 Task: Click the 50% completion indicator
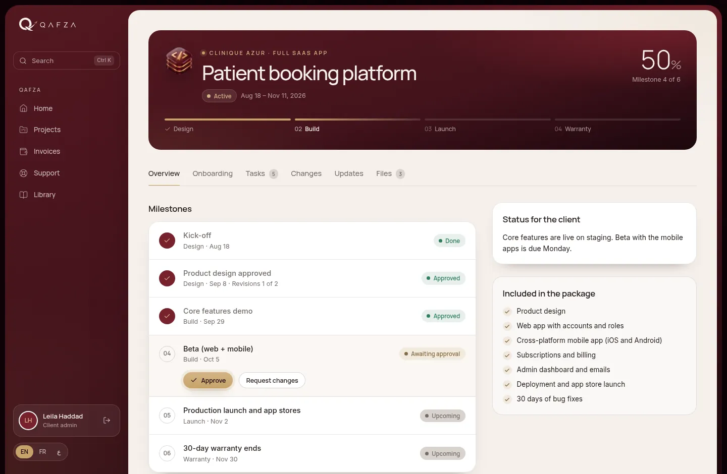pos(661,61)
